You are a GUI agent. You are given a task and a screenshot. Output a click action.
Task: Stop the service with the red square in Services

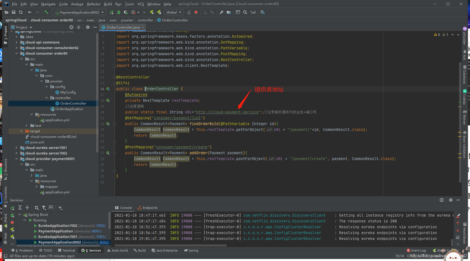[x=12, y=222]
